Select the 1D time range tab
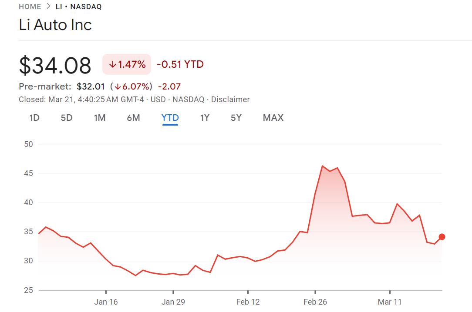The image size is (472, 312). [x=34, y=118]
